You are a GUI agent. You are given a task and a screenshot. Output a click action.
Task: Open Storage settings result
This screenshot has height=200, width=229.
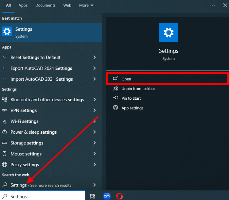tap(51, 143)
